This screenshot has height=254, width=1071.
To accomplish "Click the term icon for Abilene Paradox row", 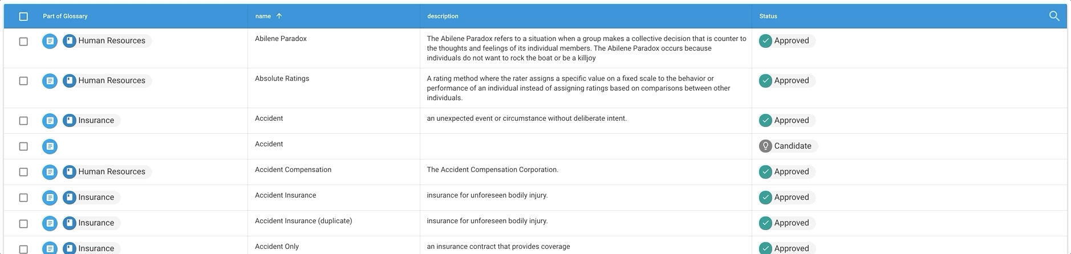I will click(x=50, y=41).
